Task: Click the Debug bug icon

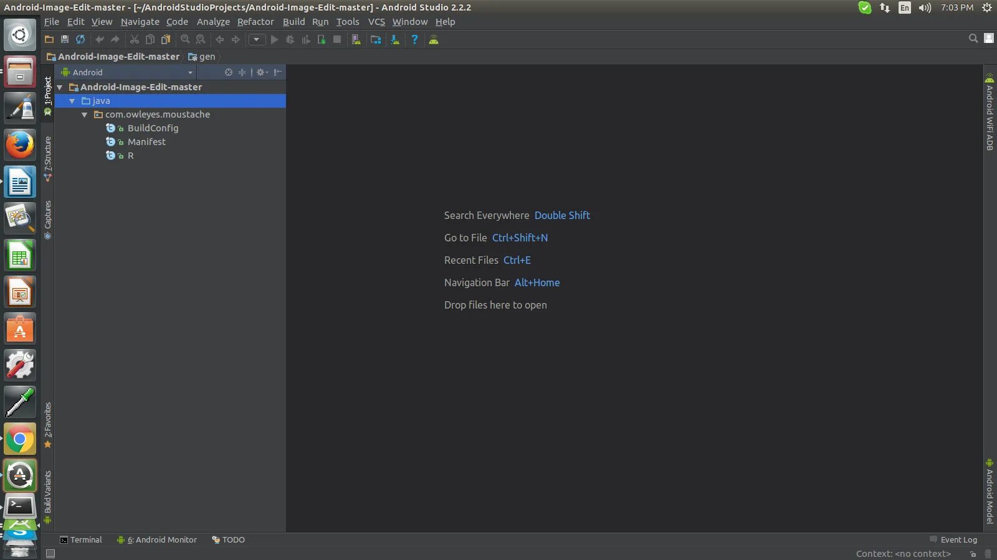Action: [290, 39]
